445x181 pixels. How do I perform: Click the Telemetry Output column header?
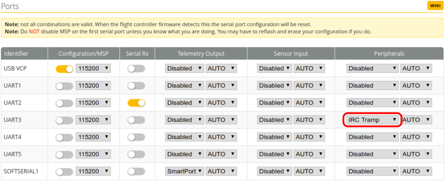201,54
